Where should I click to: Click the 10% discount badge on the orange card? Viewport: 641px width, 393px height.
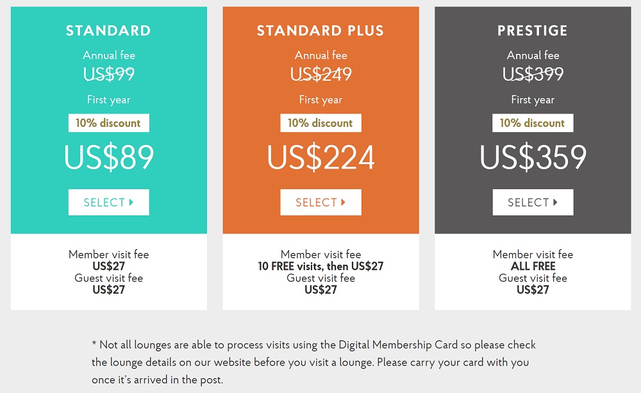point(320,123)
